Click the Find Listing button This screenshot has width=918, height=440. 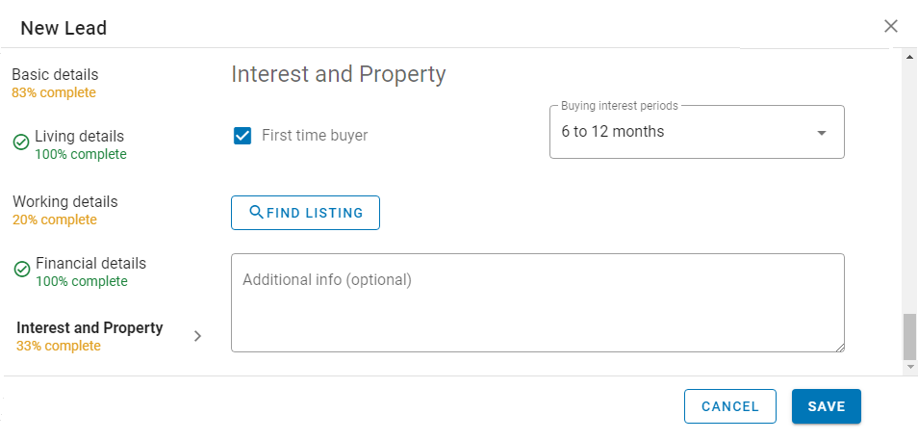(306, 213)
